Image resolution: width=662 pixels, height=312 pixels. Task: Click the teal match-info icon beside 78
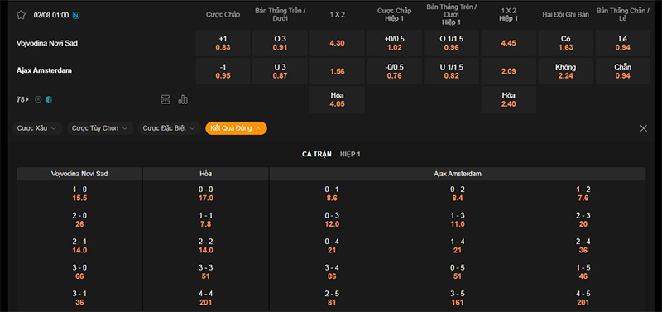click(49, 99)
